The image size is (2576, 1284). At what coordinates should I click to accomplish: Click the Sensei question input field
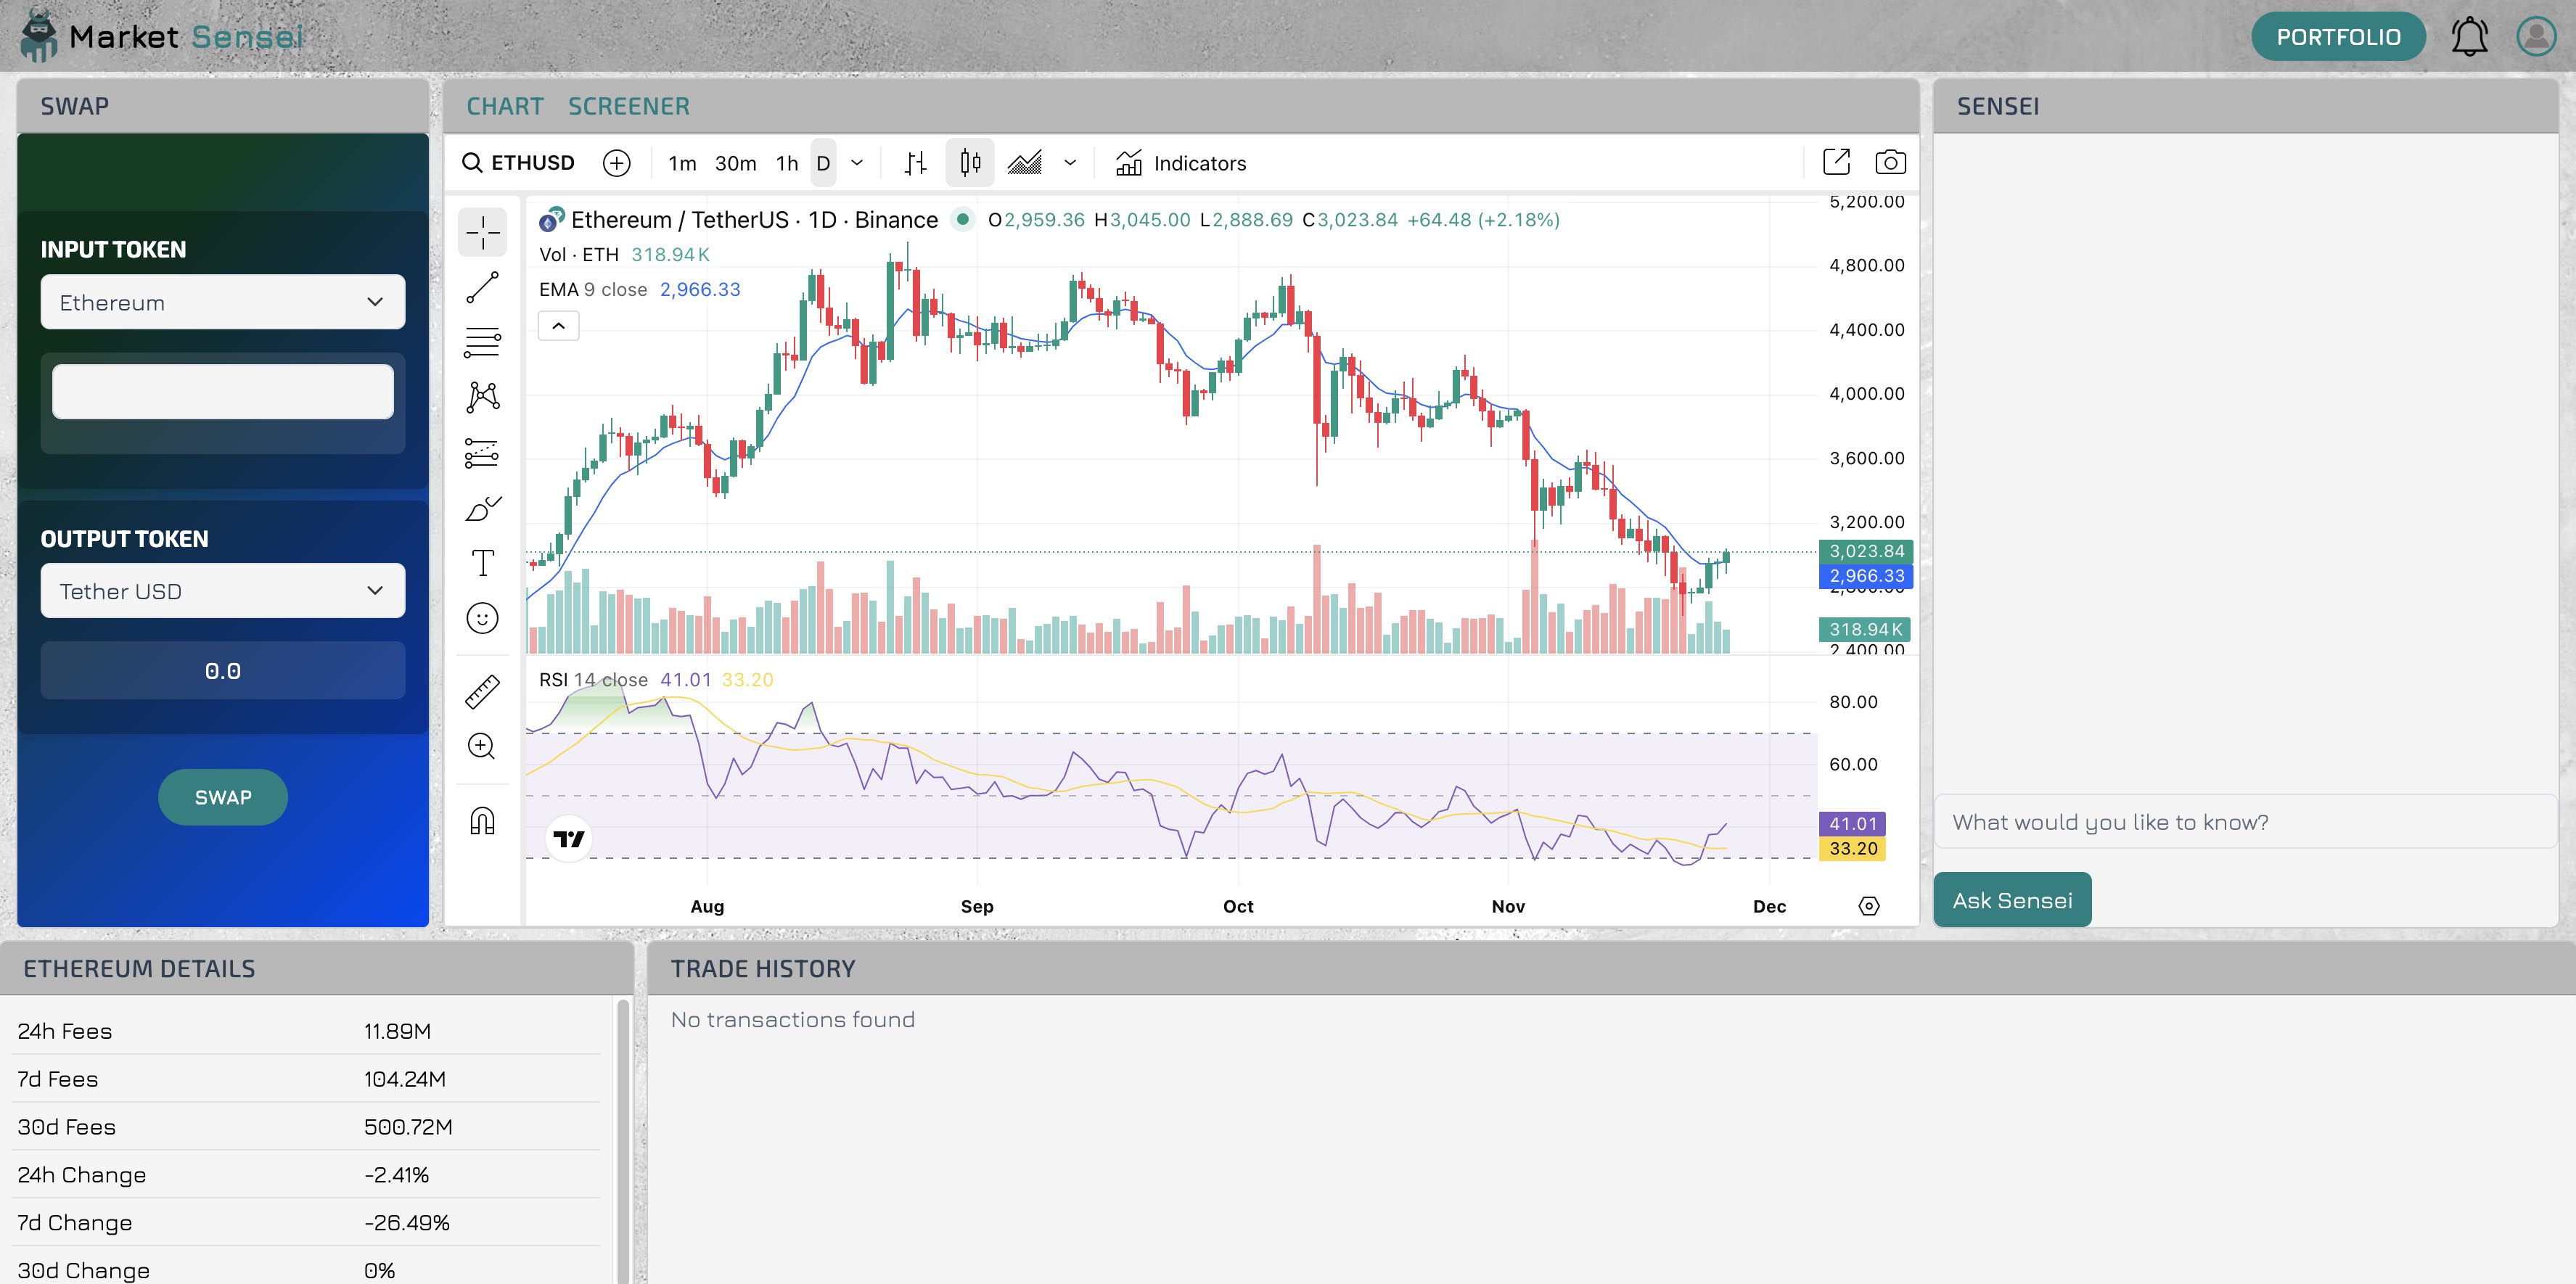[2244, 822]
